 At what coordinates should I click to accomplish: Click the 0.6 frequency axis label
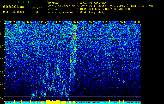[x=2, y=99]
